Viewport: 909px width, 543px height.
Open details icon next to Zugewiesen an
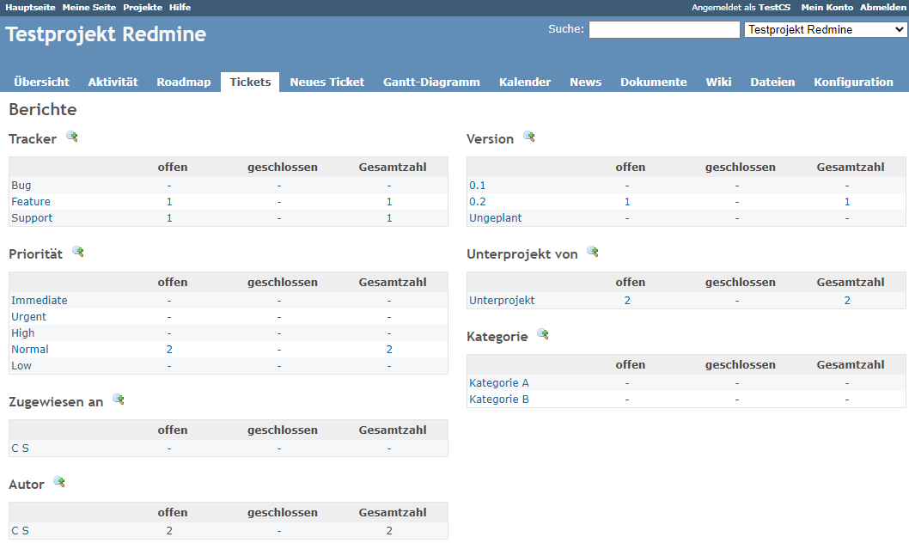[119, 400]
